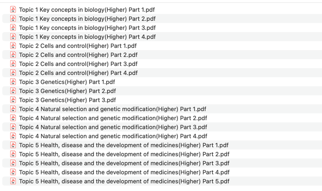Image resolution: width=322 pixels, height=191 pixels.
Task: Click PDF icon for Topic 2 Cells Part 2
Action: (13, 55)
